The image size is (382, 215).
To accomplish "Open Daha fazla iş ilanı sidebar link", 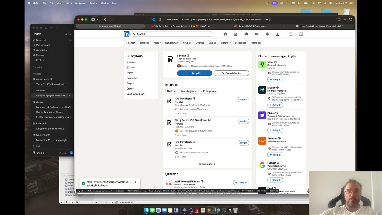I will click(x=135, y=94).
